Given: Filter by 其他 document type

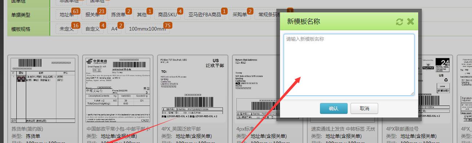Looking at the screenshot, I should click(142, 15).
